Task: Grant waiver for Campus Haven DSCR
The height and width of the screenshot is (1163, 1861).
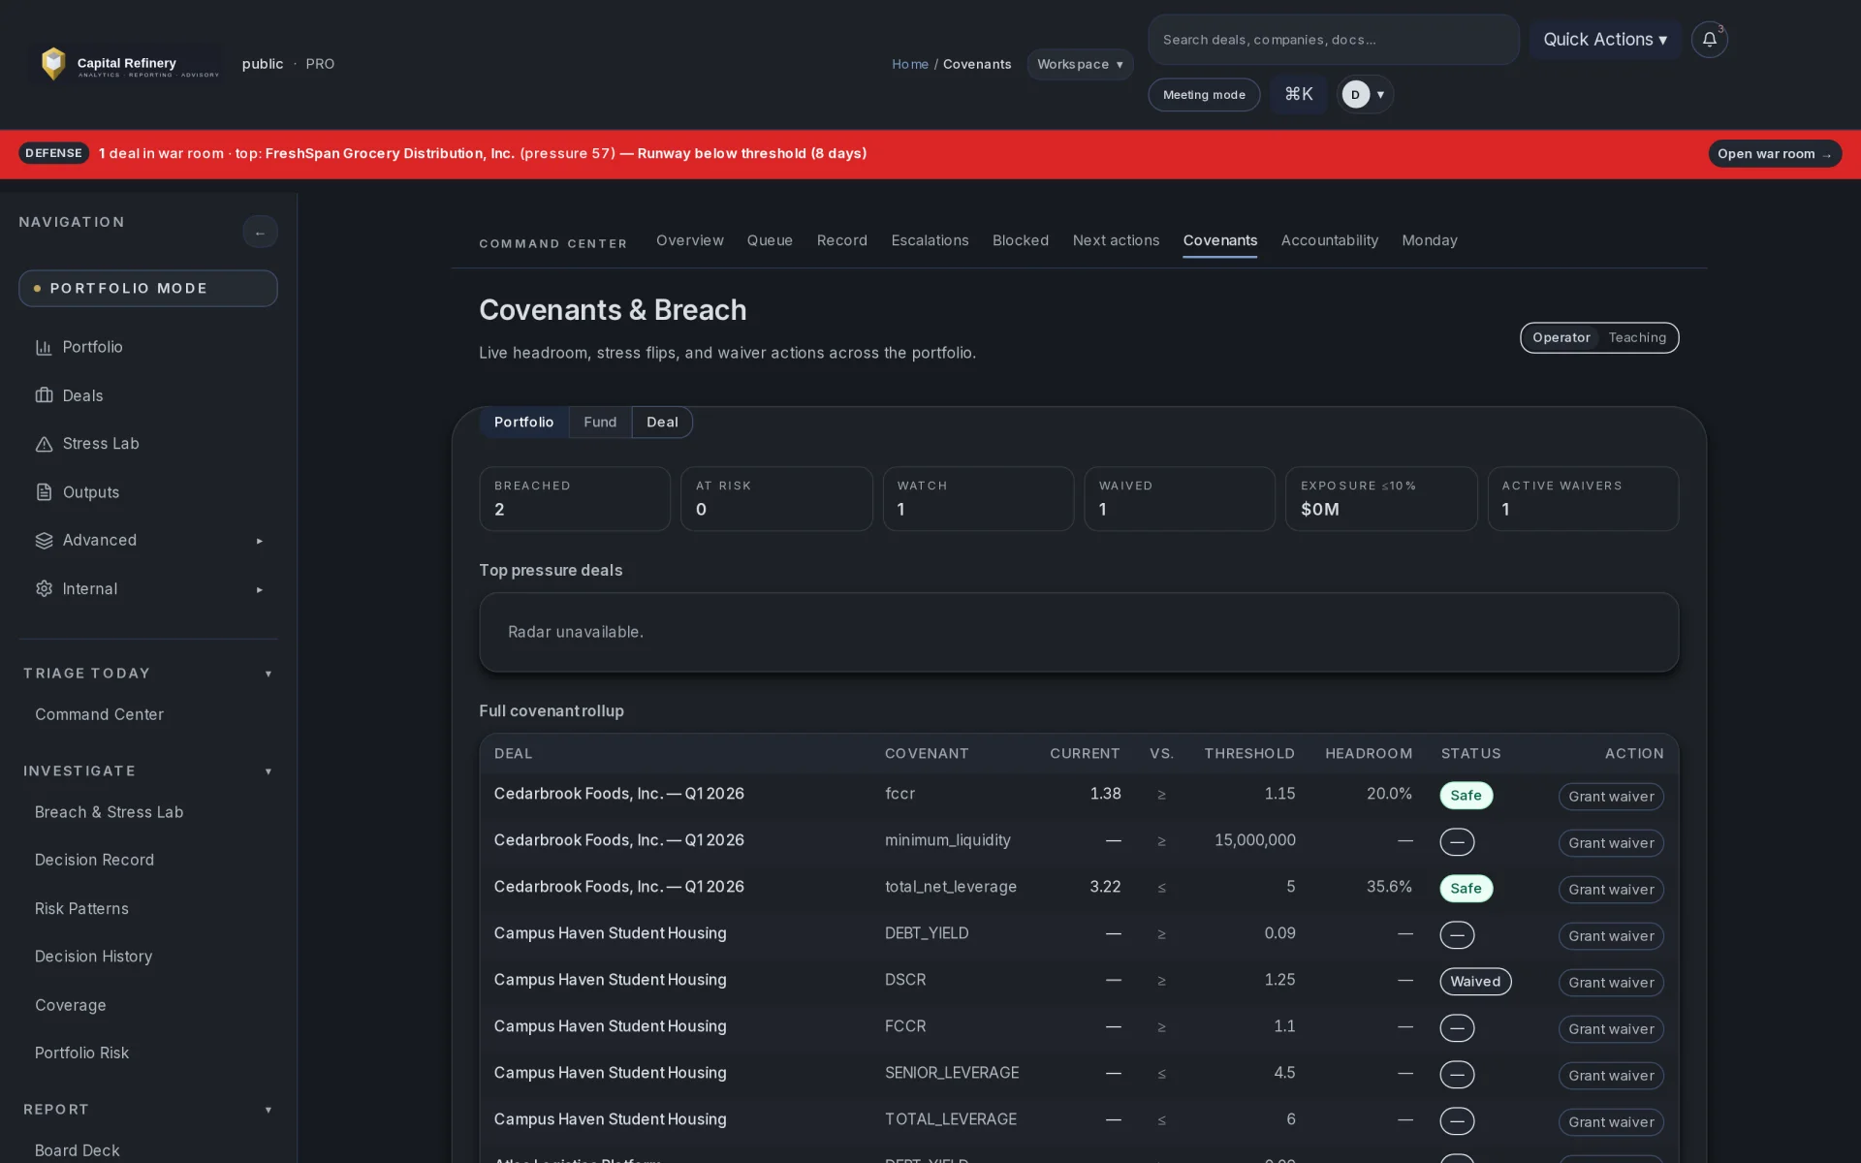Action: click(x=1611, y=983)
